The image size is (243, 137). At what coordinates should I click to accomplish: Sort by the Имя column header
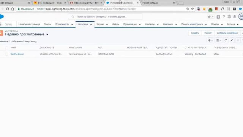[13, 48]
